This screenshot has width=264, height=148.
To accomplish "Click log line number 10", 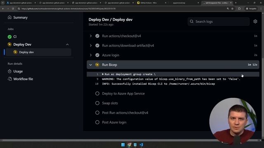I will (x=97, y=84).
